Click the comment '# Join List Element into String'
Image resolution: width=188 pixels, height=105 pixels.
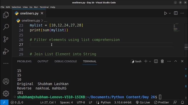(63, 54)
